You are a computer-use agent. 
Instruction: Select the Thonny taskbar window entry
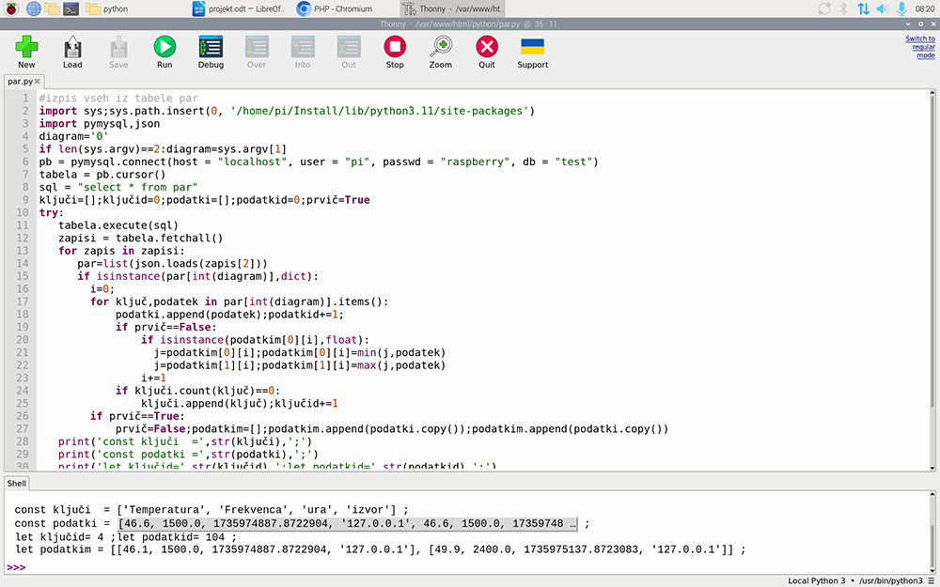[453, 8]
